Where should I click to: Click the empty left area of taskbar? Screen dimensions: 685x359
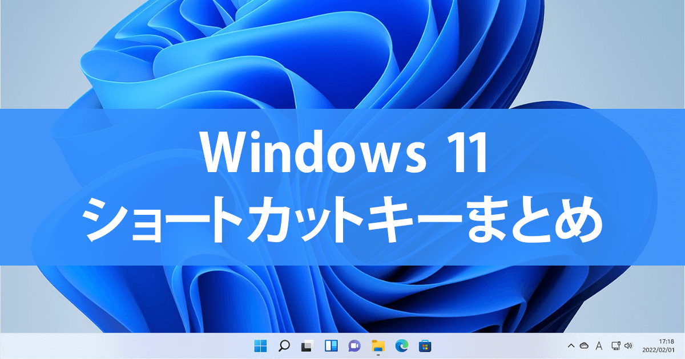coord(114,345)
